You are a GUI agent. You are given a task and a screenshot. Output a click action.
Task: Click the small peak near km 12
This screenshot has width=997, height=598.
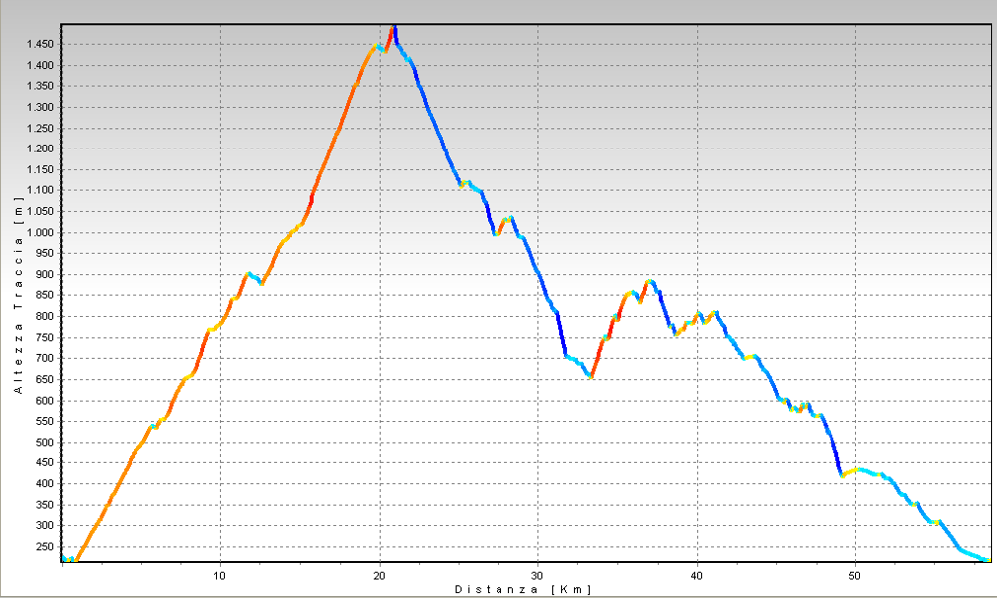(249, 273)
